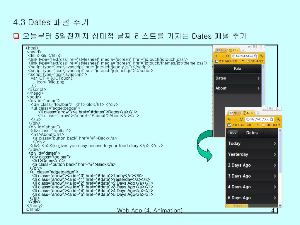The width and height of the screenshot is (300, 225).
Task: Click the chevron on the Yesterday row
Action: [275, 154]
